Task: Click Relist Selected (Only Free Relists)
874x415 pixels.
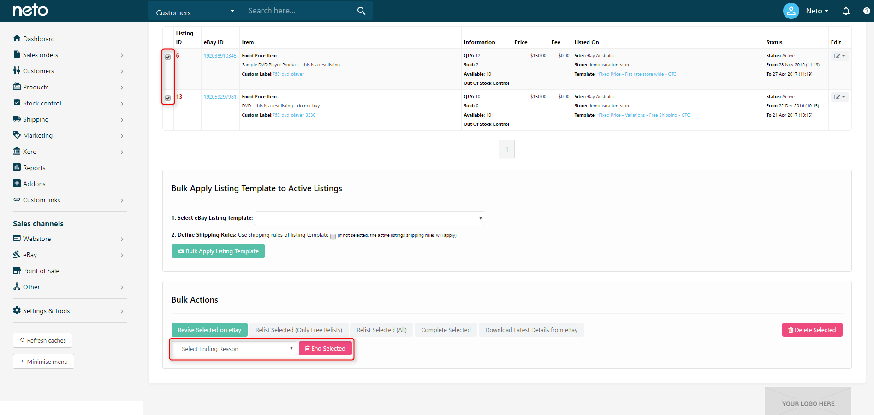Action: pyautogui.click(x=299, y=330)
